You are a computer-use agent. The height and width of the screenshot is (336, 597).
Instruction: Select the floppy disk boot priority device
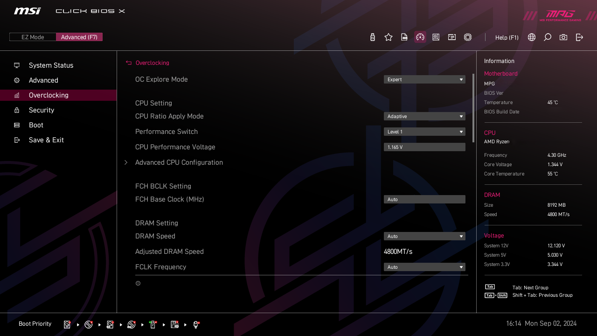click(x=175, y=324)
